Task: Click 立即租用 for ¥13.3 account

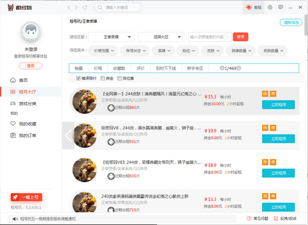Action: pyautogui.click(x=278, y=207)
